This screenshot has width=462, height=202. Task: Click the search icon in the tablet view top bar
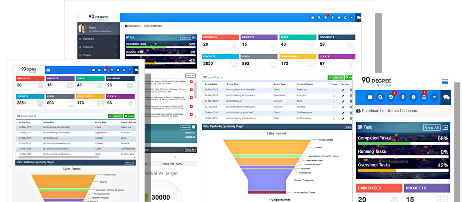pos(99,70)
